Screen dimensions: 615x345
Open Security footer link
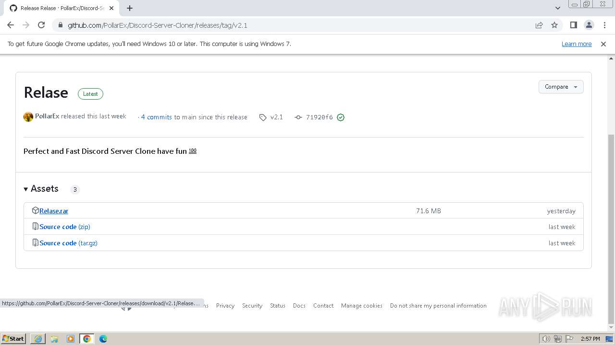[x=252, y=306]
